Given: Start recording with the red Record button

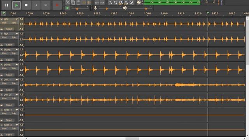Looking at the screenshot, I should [x=57, y=5].
